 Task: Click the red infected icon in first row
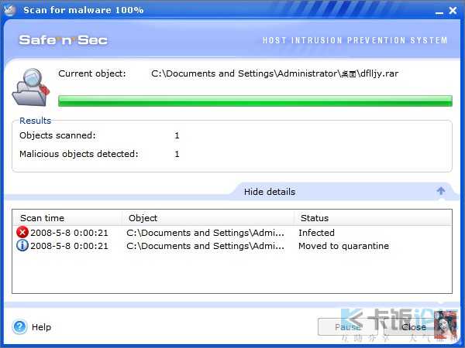pyautogui.click(x=22, y=232)
